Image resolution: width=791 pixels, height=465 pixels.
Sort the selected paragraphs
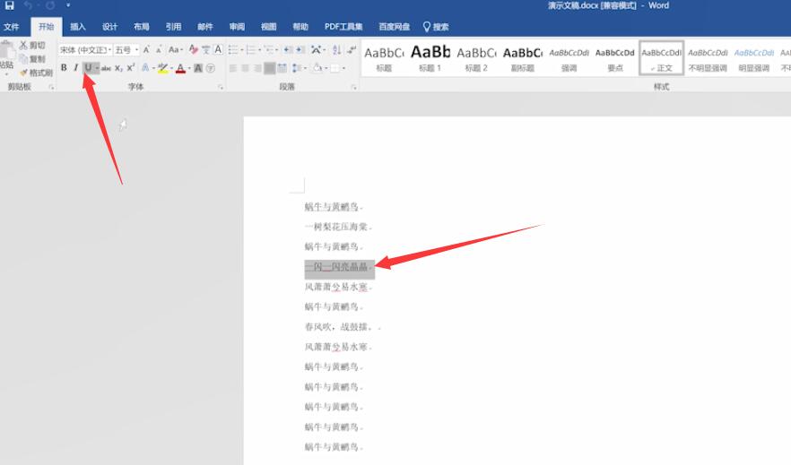tap(337, 50)
